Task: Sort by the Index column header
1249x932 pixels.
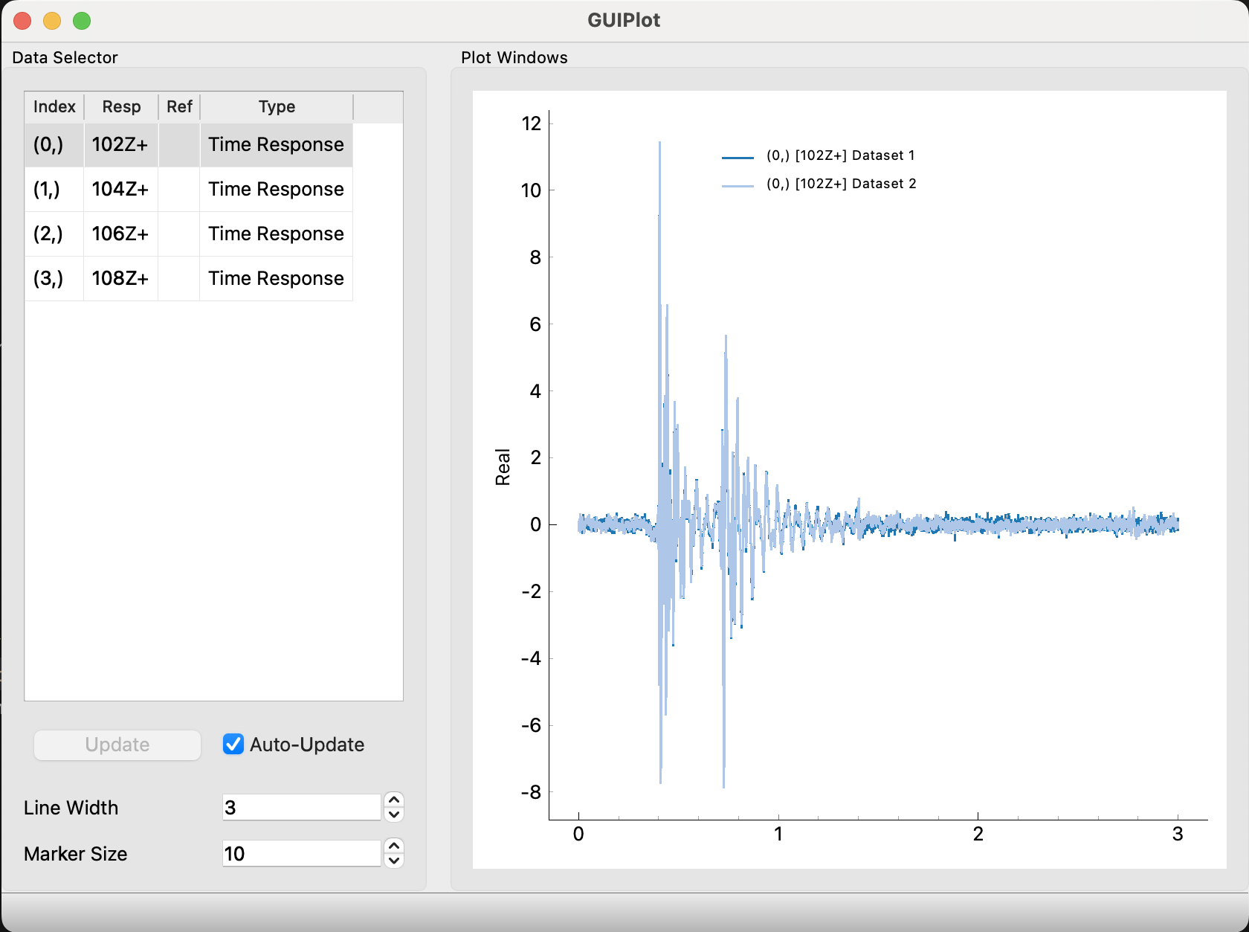Action: coord(54,106)
